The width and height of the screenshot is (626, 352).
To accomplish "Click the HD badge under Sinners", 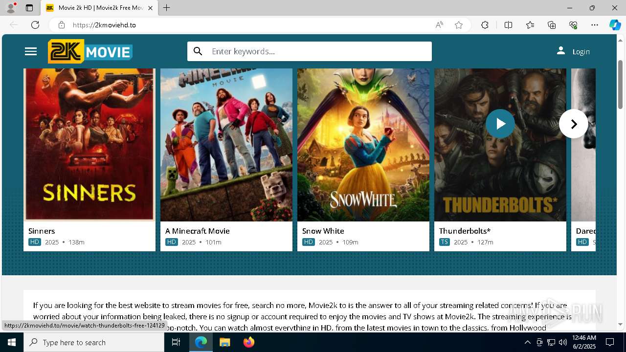I will point(35,242).
